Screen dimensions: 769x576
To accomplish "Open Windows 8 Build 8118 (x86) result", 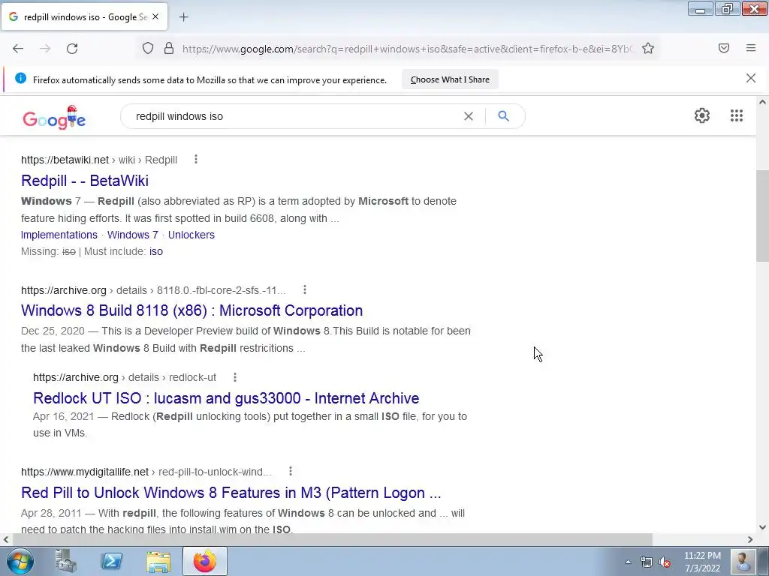I will tap(191, 310).
